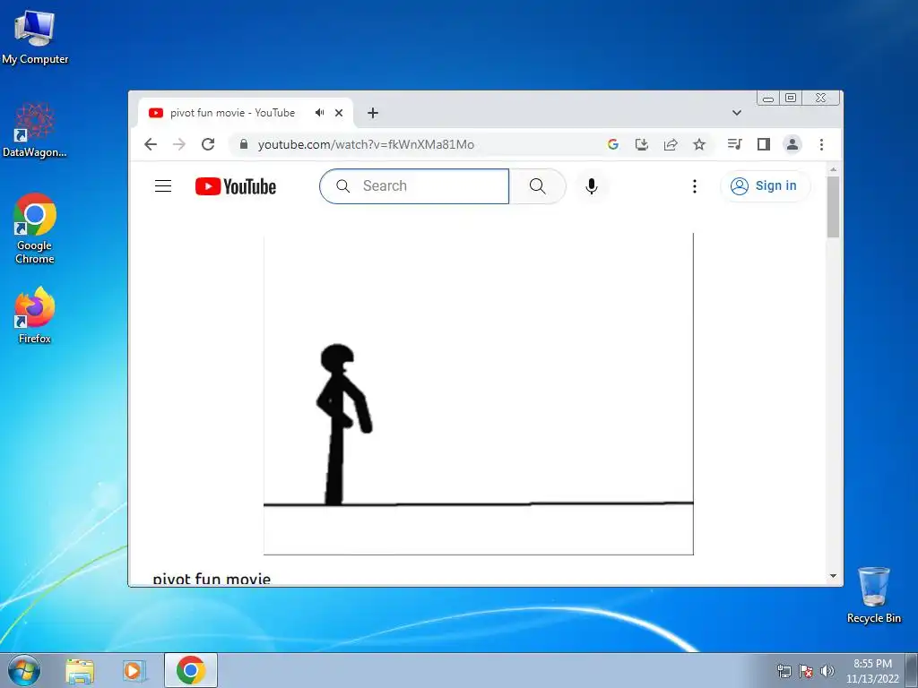Image resolution: width=918 pixels, height=688 pixels.
Task: Click the Chrome taskbar button
Action: (x=191, y=670)
